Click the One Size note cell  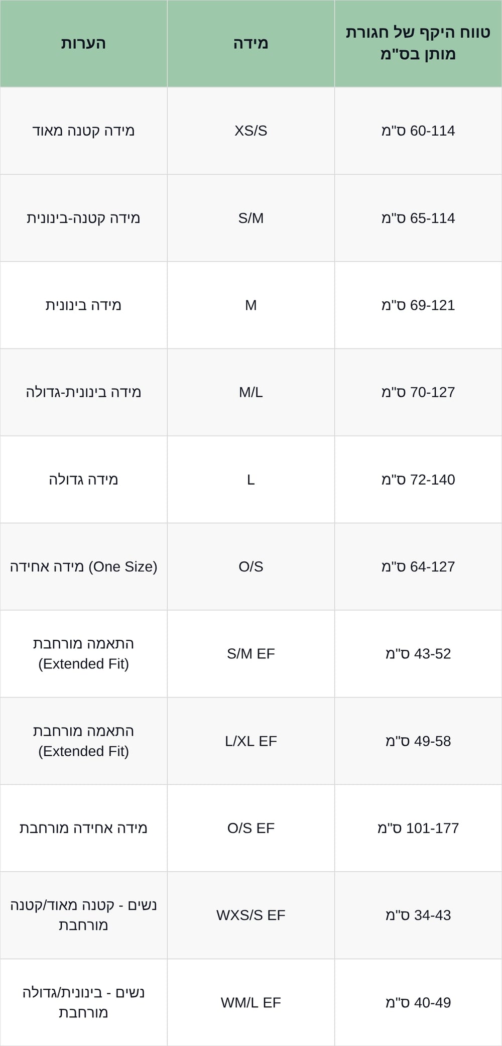[x=83, y=566]
